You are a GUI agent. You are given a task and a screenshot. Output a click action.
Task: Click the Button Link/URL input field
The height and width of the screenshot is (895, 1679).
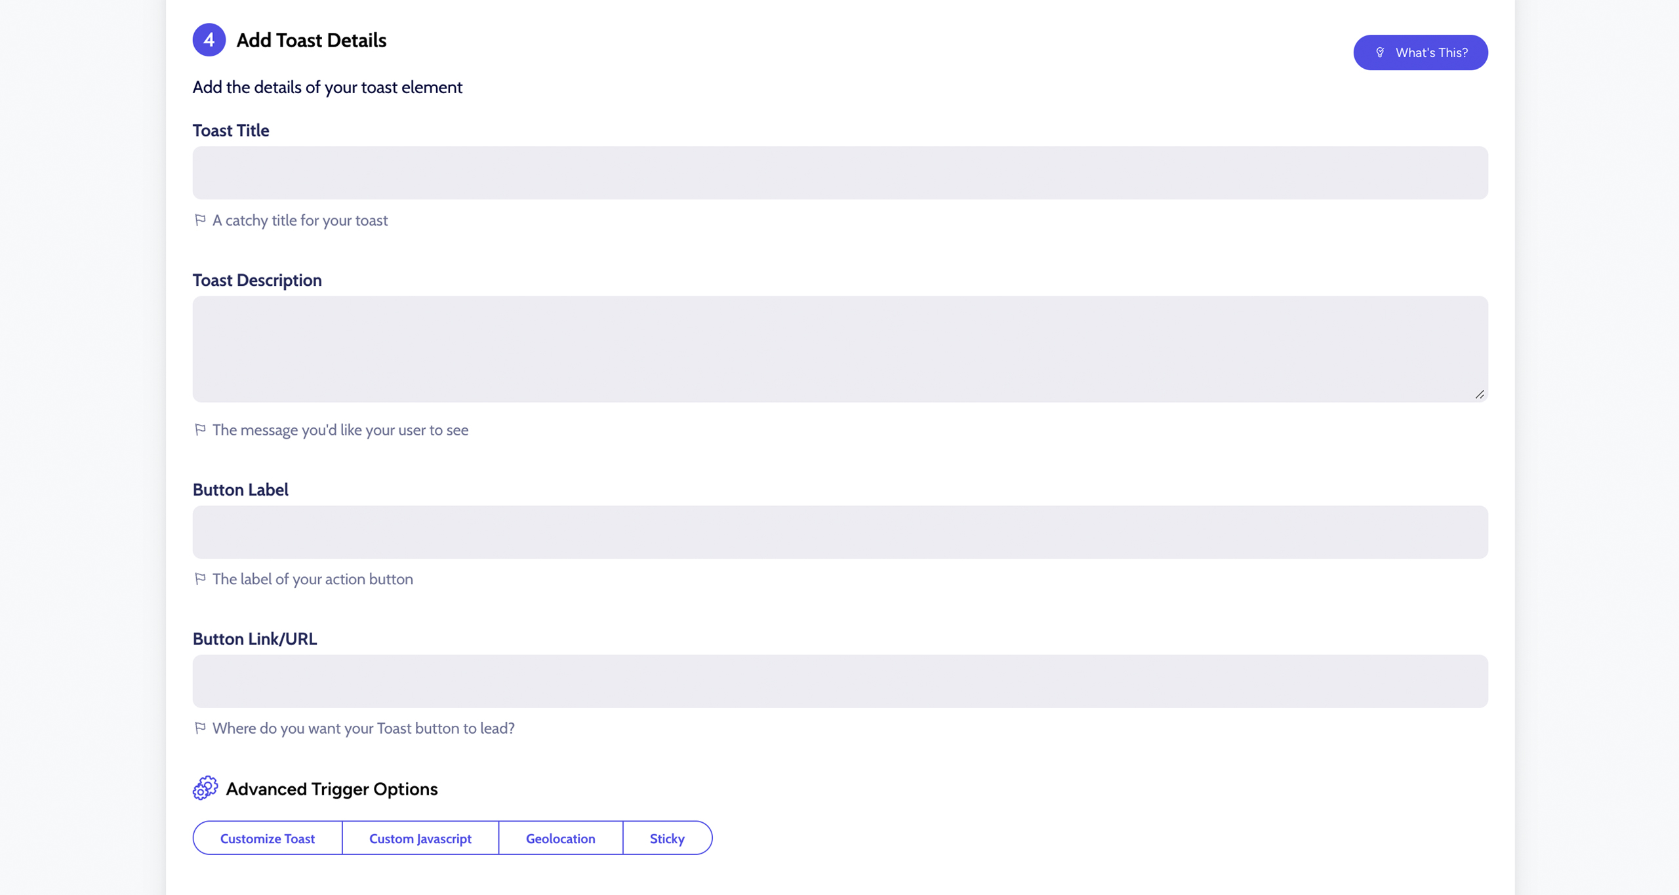[840, 681]
